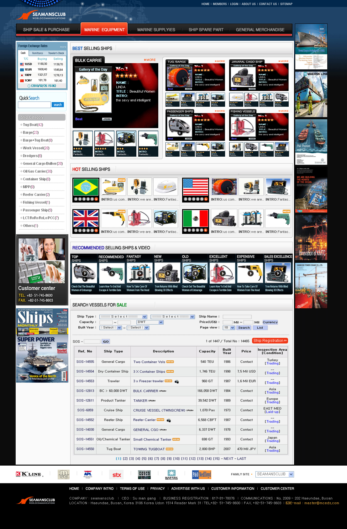Click camera icon beside Reefer Carrier
This screenshot has width=347, height=529.
click(x=169, y=420)
